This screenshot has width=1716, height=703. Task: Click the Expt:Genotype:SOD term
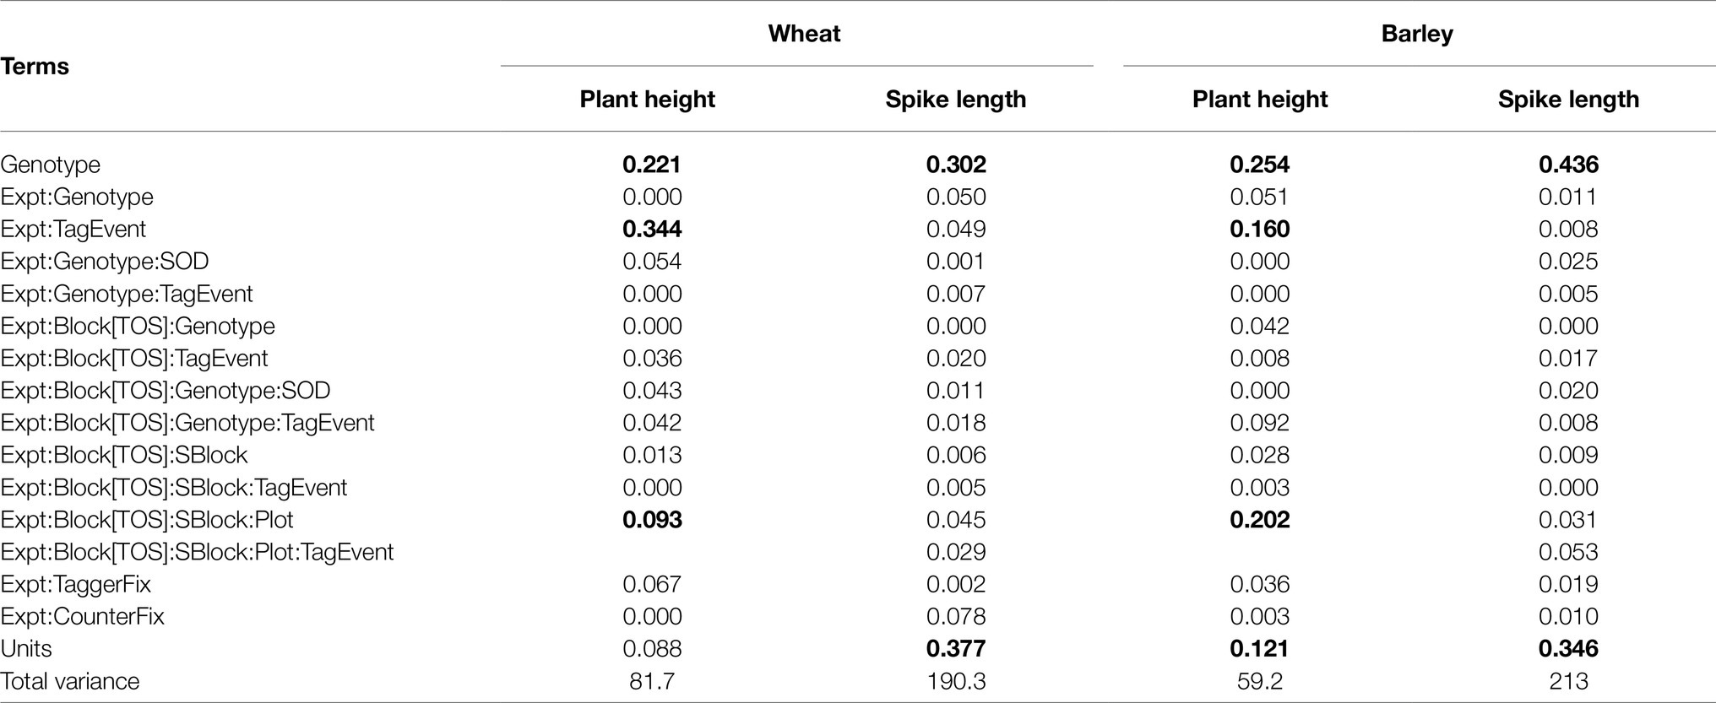pos(105,262)
